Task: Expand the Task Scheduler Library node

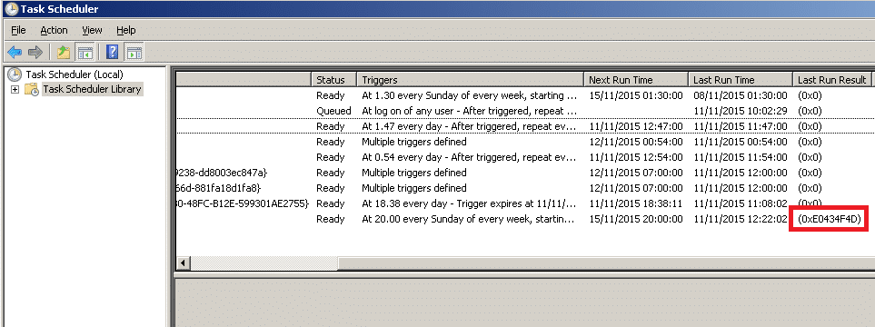Action: pos(15,89)
